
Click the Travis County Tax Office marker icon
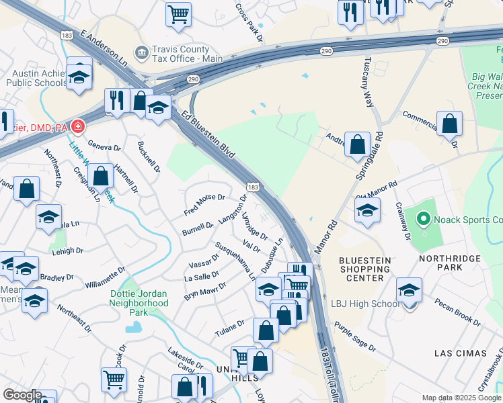(x=141, y=54)
